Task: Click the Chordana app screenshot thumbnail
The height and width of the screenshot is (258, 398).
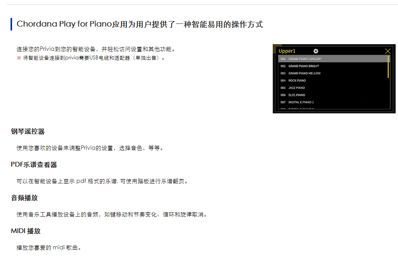Action: [x=334, y=79]
